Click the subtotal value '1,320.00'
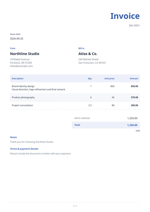 click(x=132, y=118)
